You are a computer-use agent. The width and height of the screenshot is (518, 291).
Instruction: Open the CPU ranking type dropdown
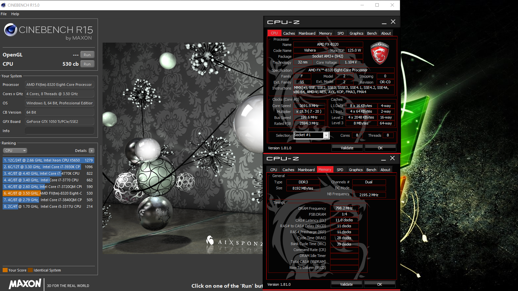(x=15, y=151)
